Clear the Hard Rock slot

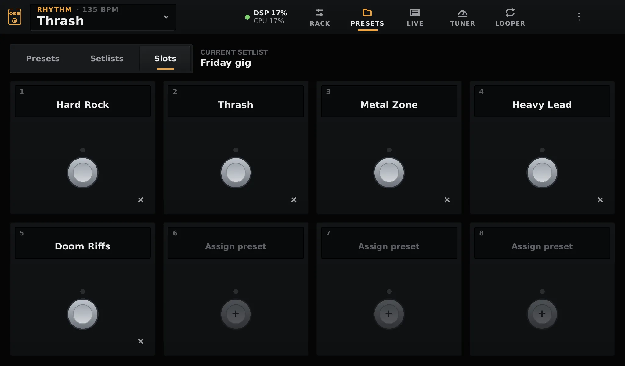pyautogui.click(x=141, y=200)
